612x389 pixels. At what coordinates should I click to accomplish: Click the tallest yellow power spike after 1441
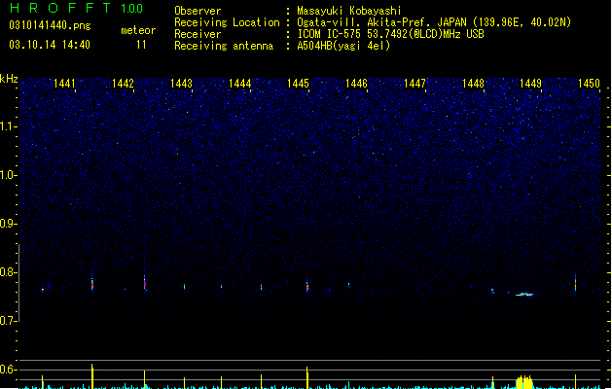[x=92, y=376]
